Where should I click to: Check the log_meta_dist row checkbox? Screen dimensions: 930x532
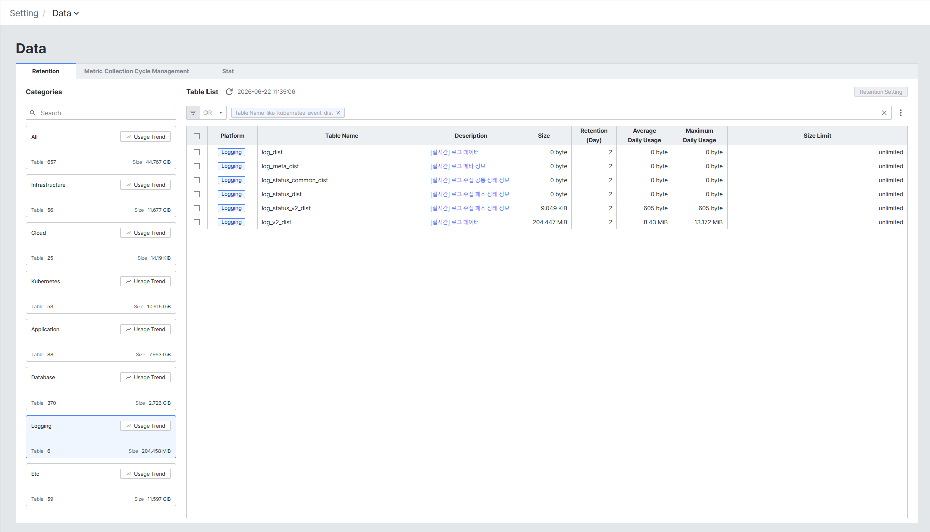pos(197,166)
